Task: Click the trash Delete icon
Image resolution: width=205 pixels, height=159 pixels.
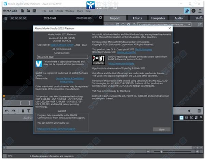Action: click(x=23, y=111)
